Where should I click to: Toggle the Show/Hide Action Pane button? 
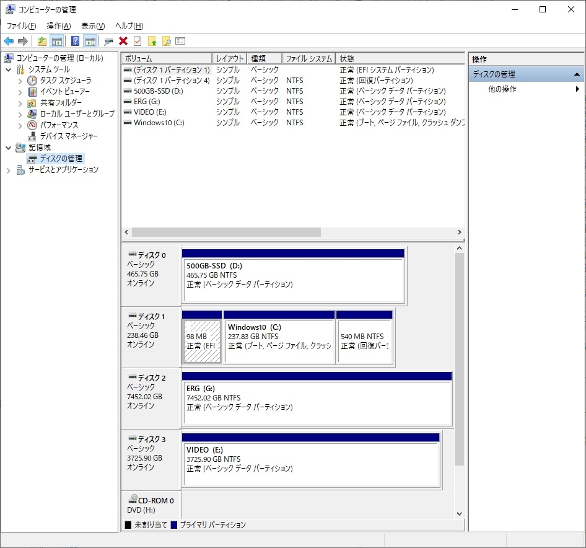coord(90,41)
